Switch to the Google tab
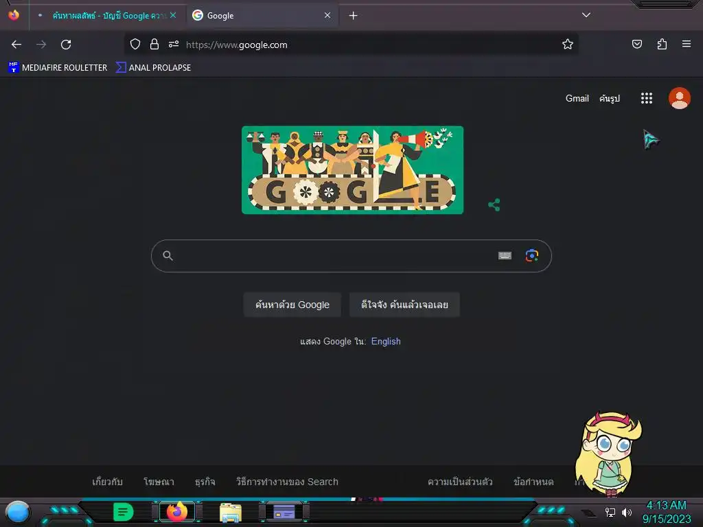Viewport: 703px width, 527px height. pos(262,16)
